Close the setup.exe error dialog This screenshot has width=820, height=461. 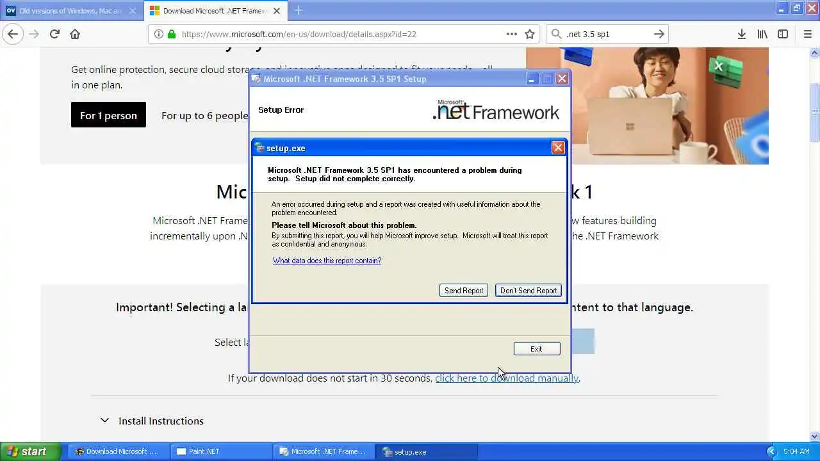(558, 148)
